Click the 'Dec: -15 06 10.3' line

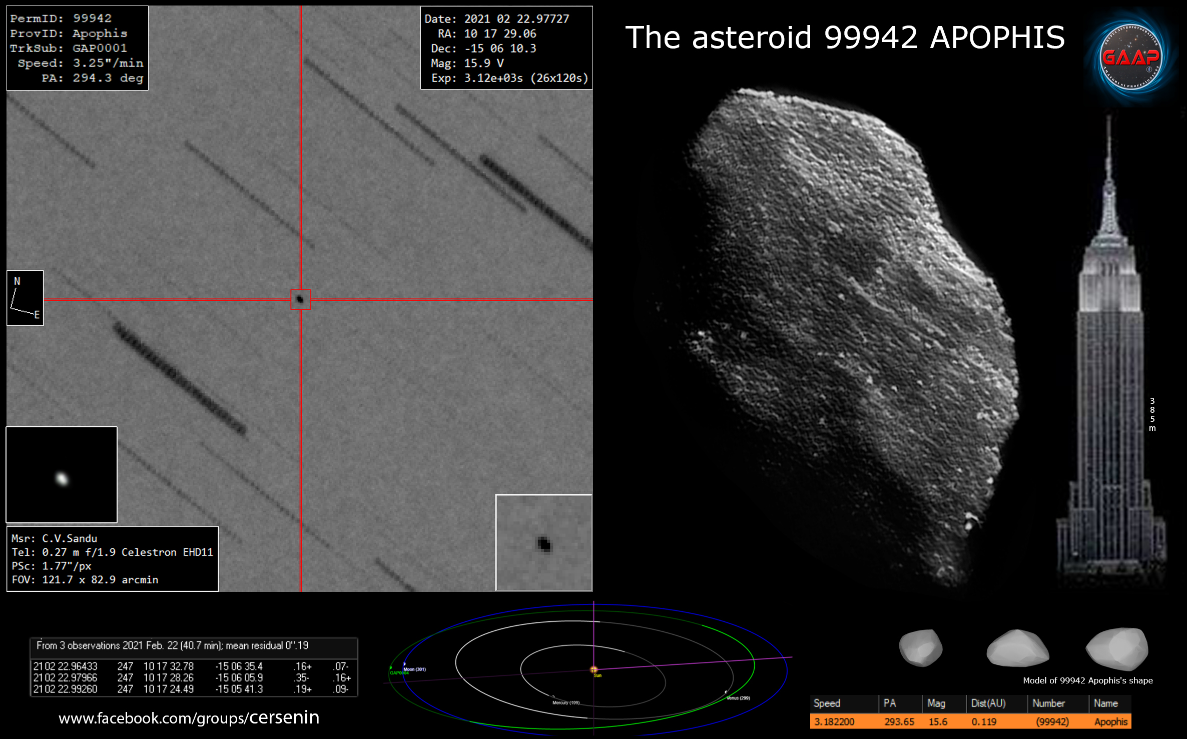click(483, 49)
